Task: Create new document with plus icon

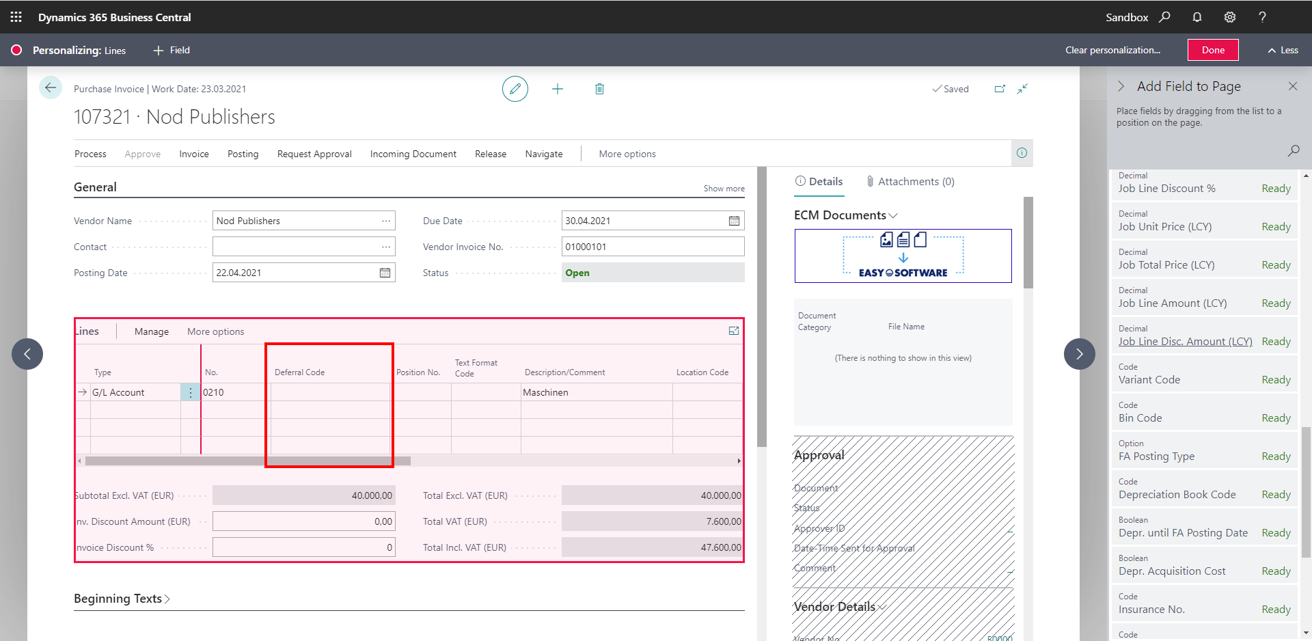Action: point(558,89)
